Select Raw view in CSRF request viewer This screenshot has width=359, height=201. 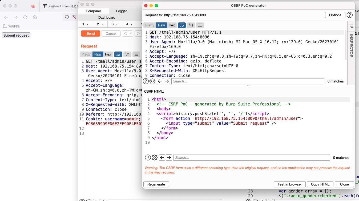tap(162, 25)
